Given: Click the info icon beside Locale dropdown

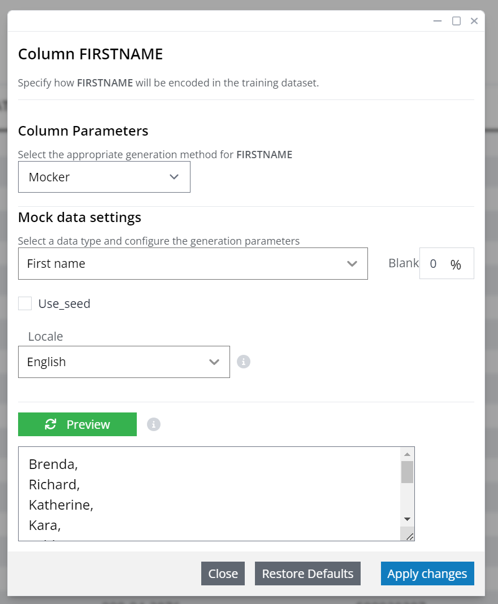Looking at the screenshot, I should pos(243,362).
